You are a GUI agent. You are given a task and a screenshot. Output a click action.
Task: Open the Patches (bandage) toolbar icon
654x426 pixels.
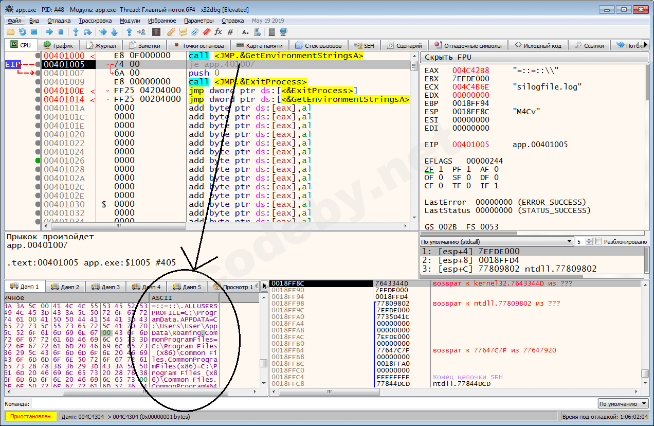171,32
